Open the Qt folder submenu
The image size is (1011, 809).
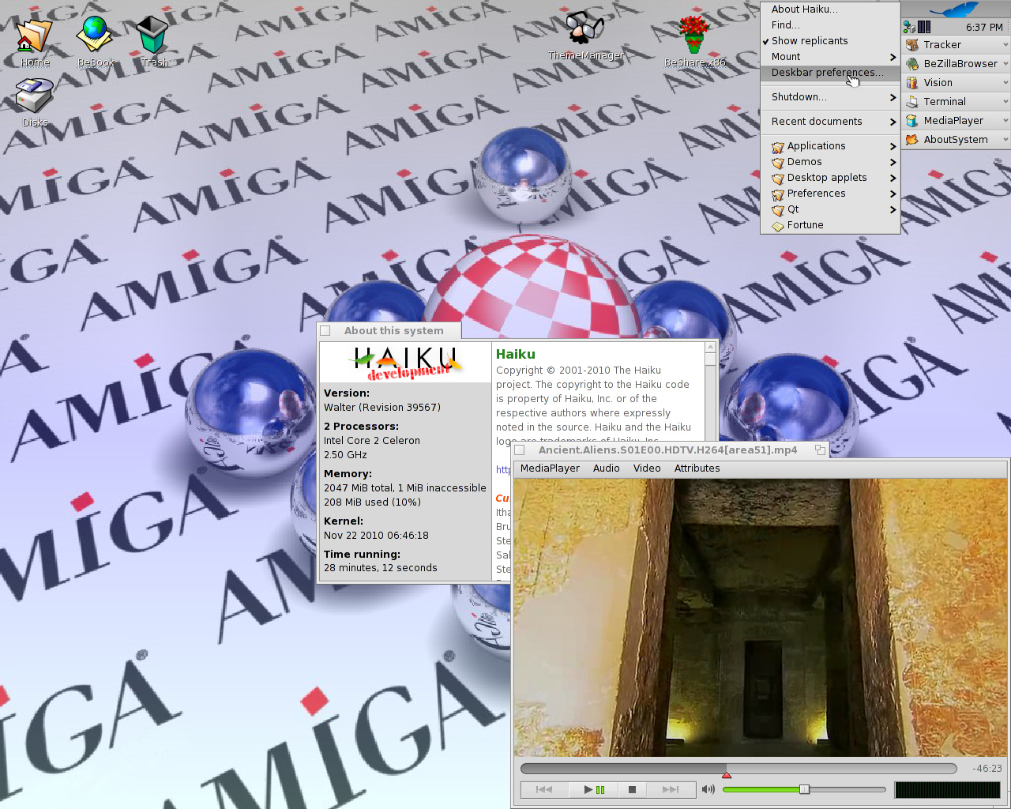click(829, 209)
